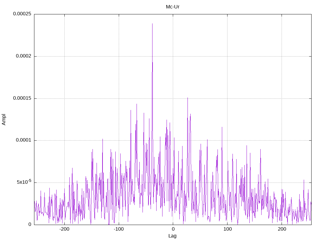The height and width of the screenshot is (240, 320).
Task: Click the 200 x-axis tick label
Action: point(282,229)
